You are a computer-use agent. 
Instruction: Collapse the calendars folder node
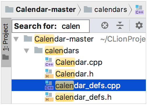coord(26,51)
